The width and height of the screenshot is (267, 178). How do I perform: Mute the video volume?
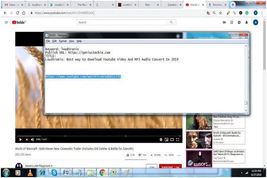tap(32, 140)
